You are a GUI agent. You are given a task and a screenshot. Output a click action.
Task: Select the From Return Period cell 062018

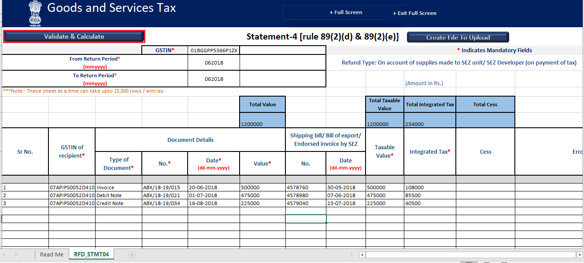click(x=213, y=62)
